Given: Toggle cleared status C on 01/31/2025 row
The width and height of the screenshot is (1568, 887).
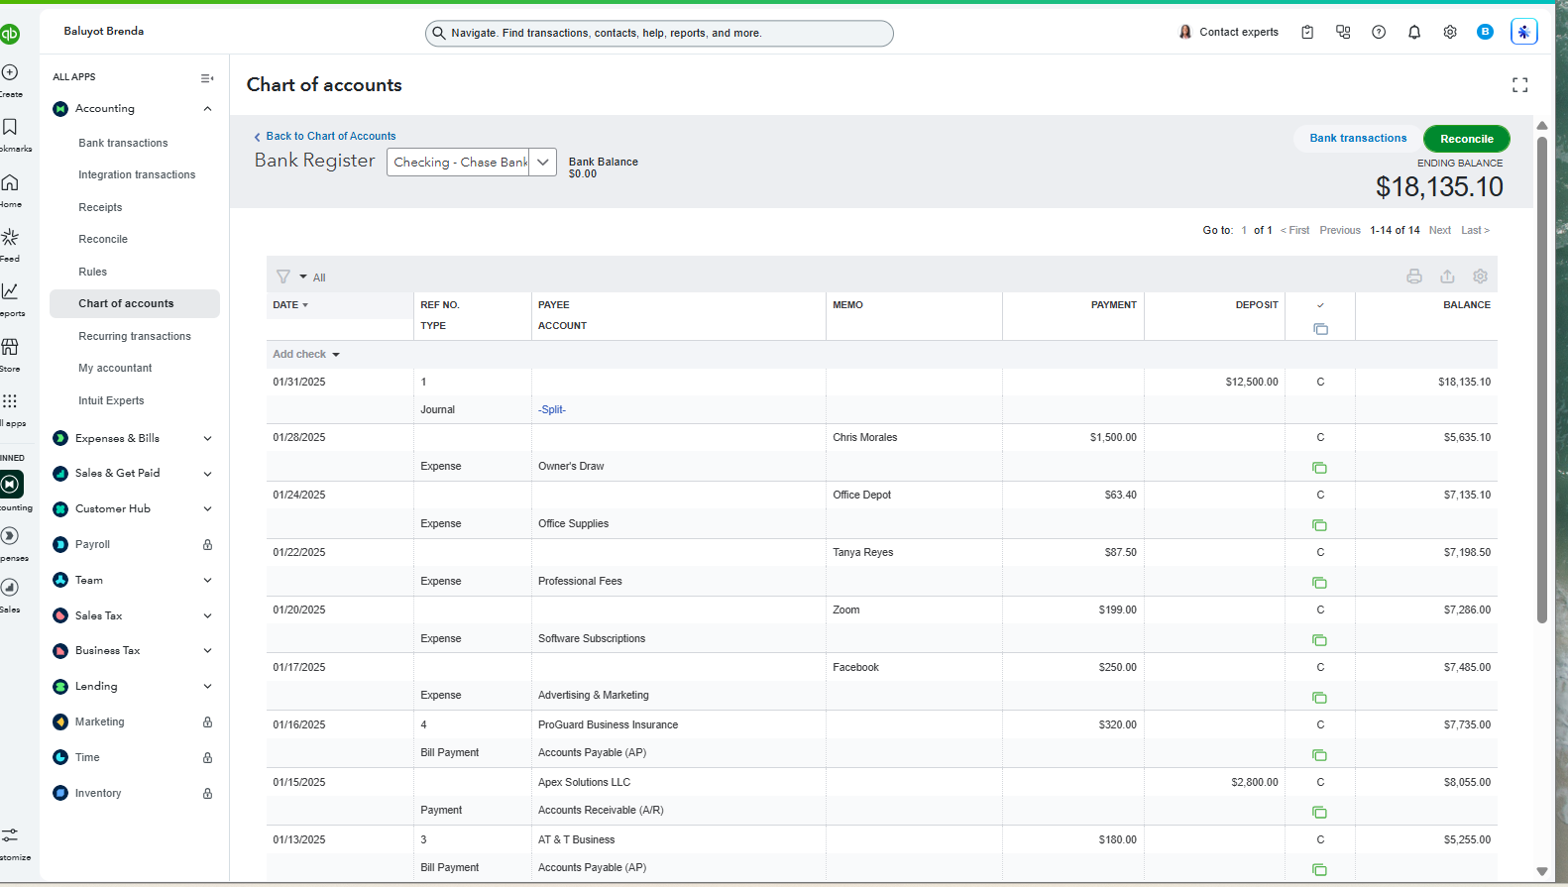Looking at the screenshot, I should pyautogui.click(x=1320, y=382).
